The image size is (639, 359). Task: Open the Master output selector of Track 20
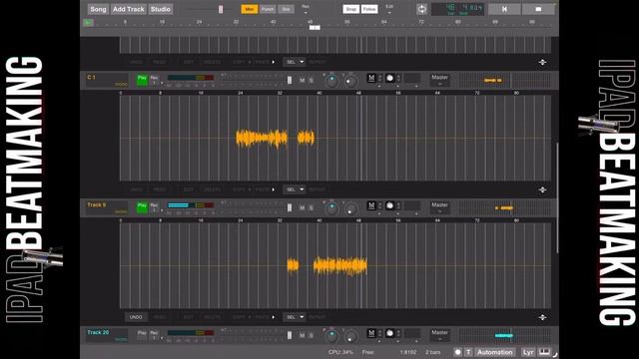[439, 335]
